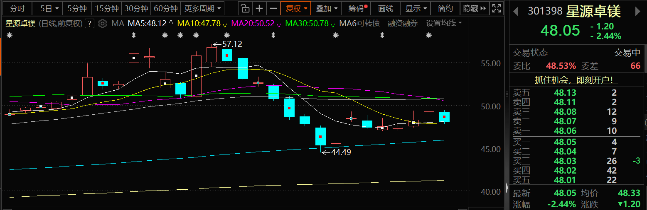Go to previous stock with left arrow
Viewport: 647px width, 210px height.
(516, 12)
